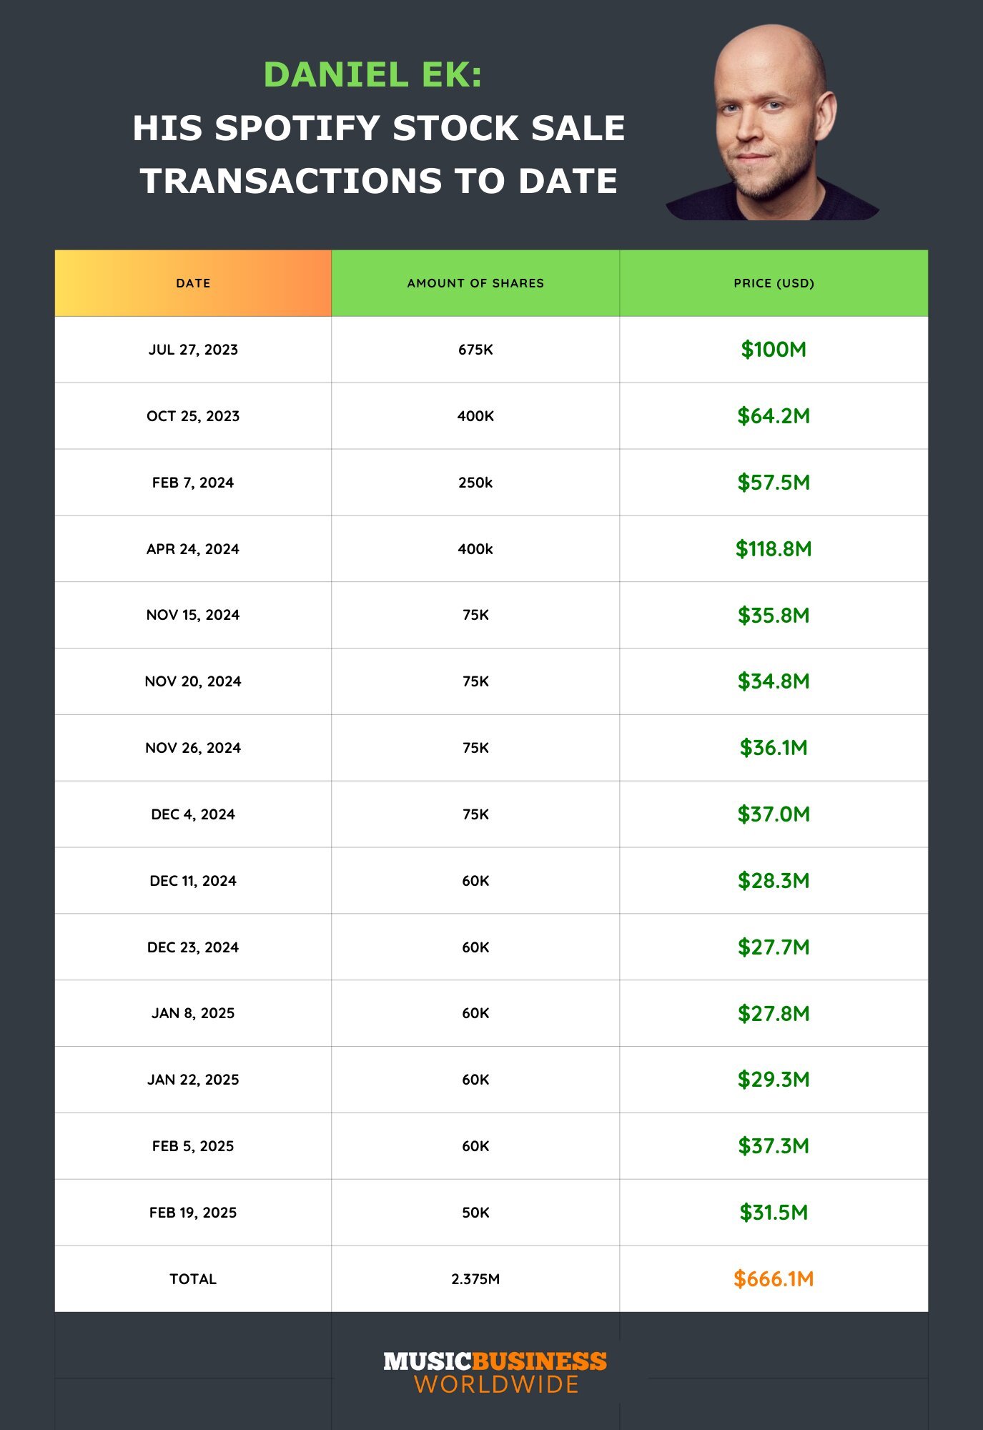
Task: Click the JUL 27, 2023 date cell
Action: tap(193, 350)
